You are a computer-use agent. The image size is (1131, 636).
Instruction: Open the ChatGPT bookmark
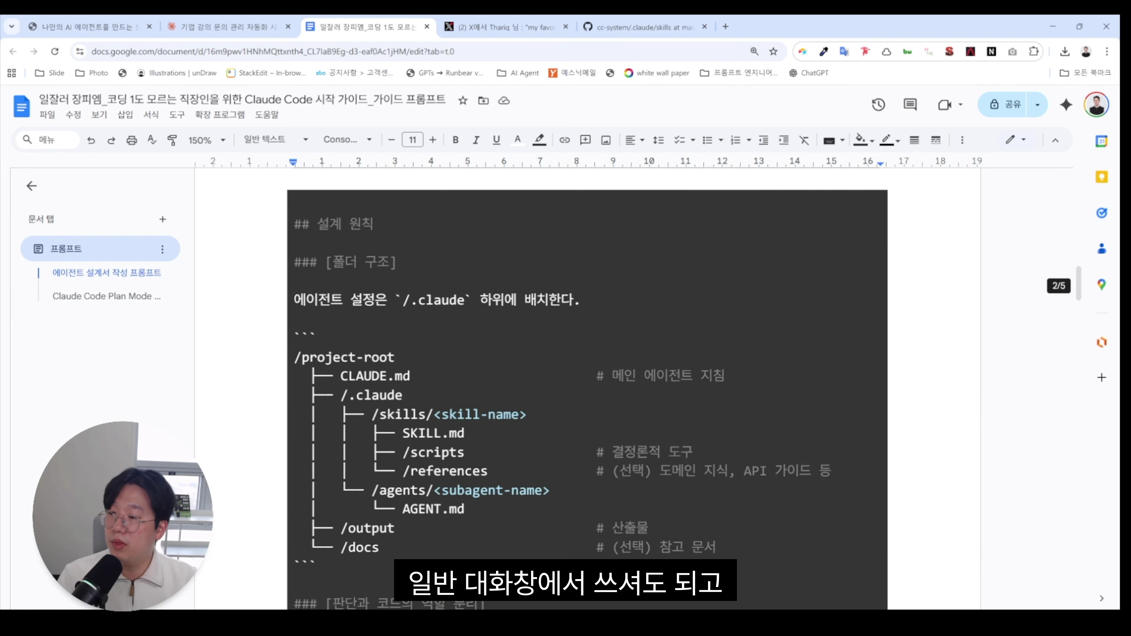tap(808, 73)
